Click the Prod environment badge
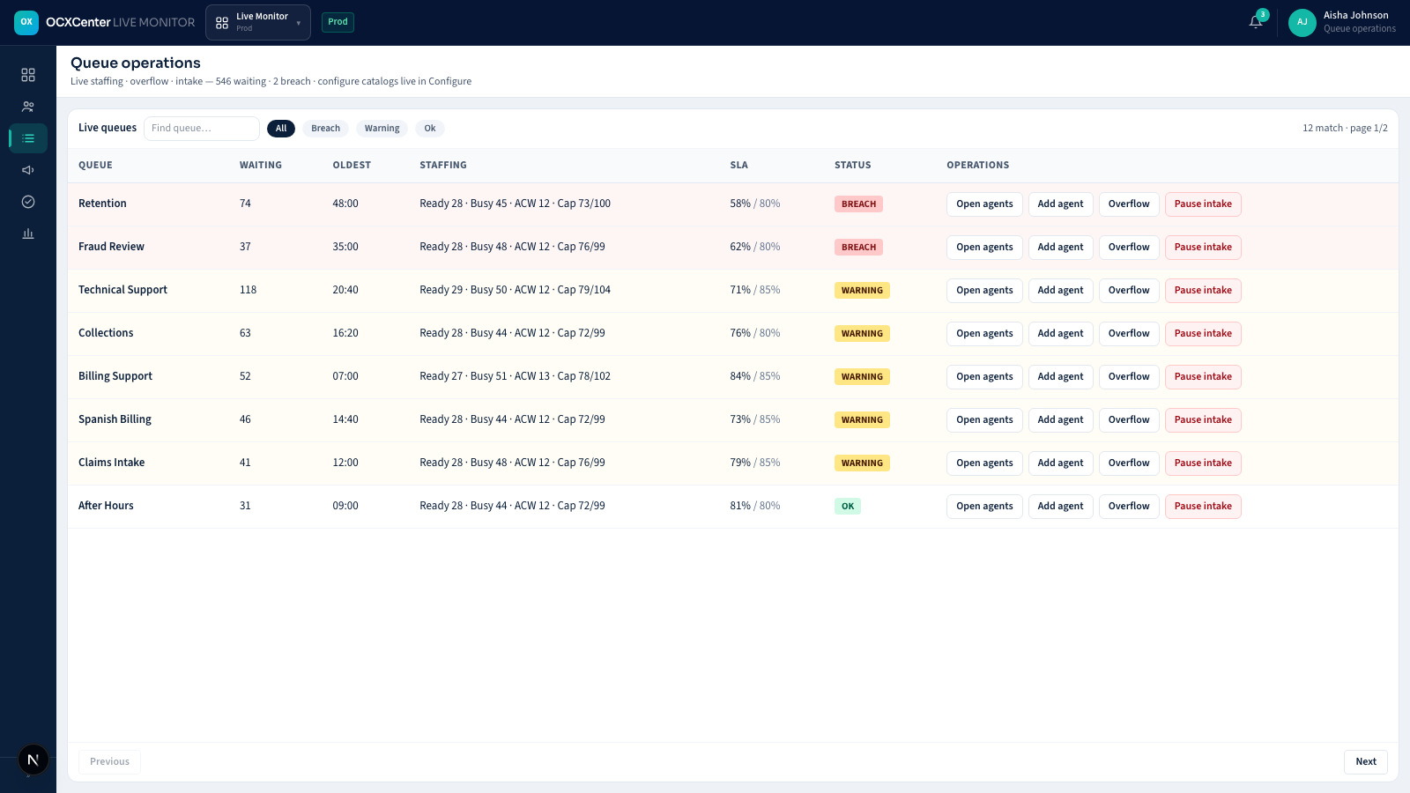 click(x=338, y=22)
